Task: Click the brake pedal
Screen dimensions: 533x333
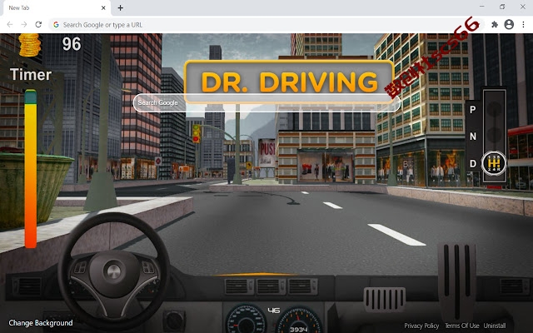Action: (x=385, y=300)
